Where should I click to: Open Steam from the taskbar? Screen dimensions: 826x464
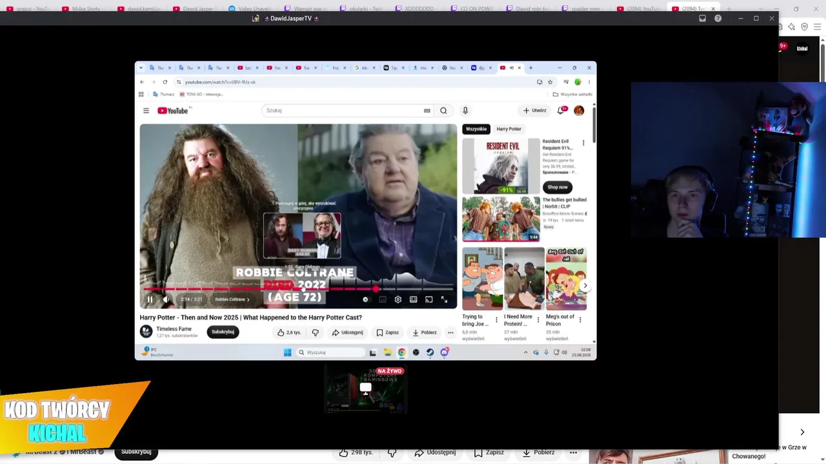430,353
